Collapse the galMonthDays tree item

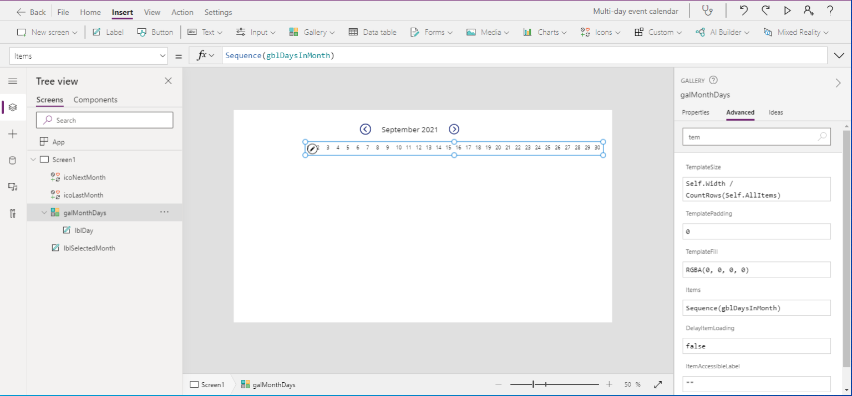click(44, 212)
